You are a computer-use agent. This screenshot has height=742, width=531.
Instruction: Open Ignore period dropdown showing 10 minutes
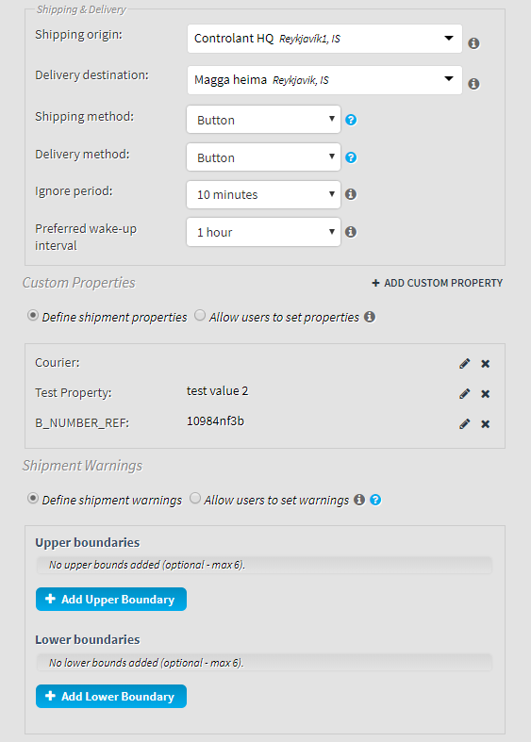[x=263, y=194]
